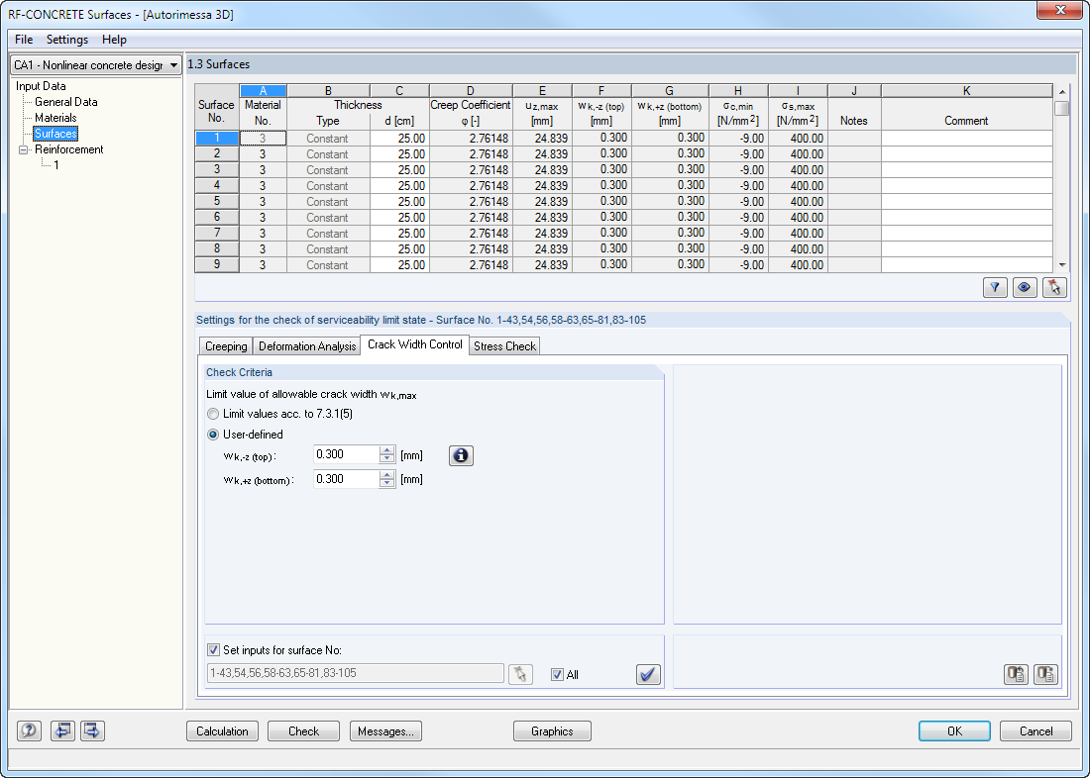Open crack width info button
1090x778 pixels.
point(461,455)
